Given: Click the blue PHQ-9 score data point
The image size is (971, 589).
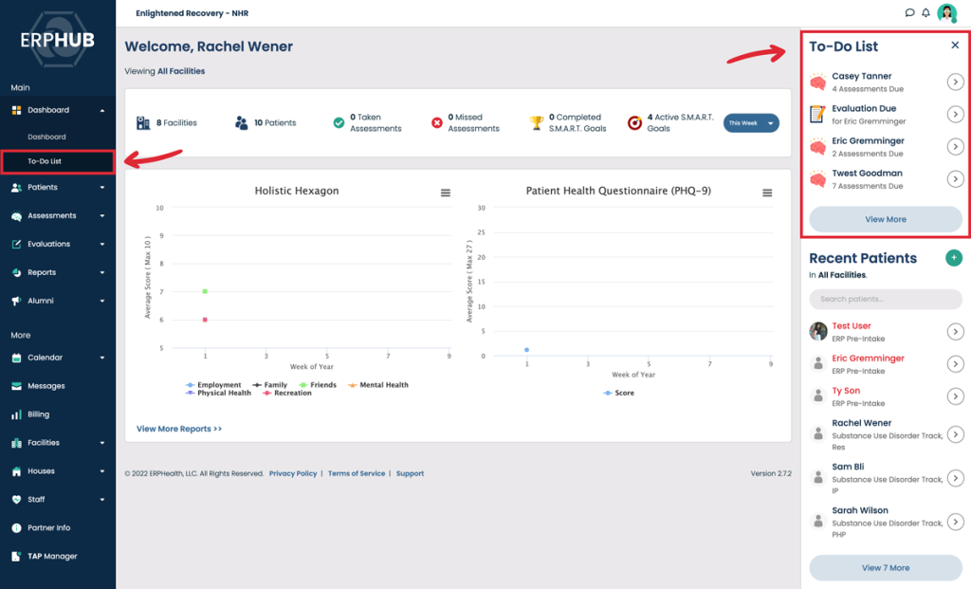Looking at the screenshot, I should (527, 350).
